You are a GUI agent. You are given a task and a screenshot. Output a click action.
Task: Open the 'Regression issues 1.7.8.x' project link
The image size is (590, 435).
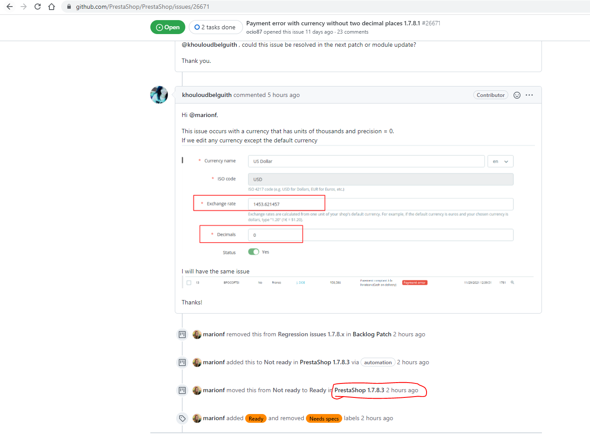coord(311,334)
